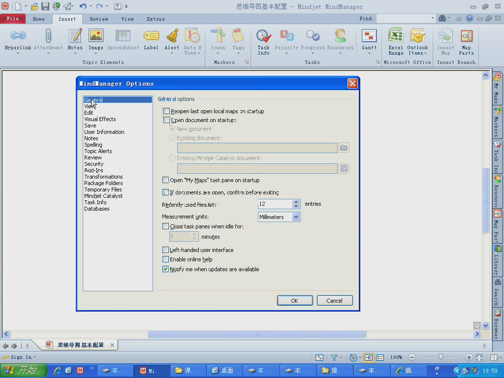504x378 pixels.
Task: Add an Attachment via the paperclip icon
Action: pyautogui.click(x=48, y=39)
